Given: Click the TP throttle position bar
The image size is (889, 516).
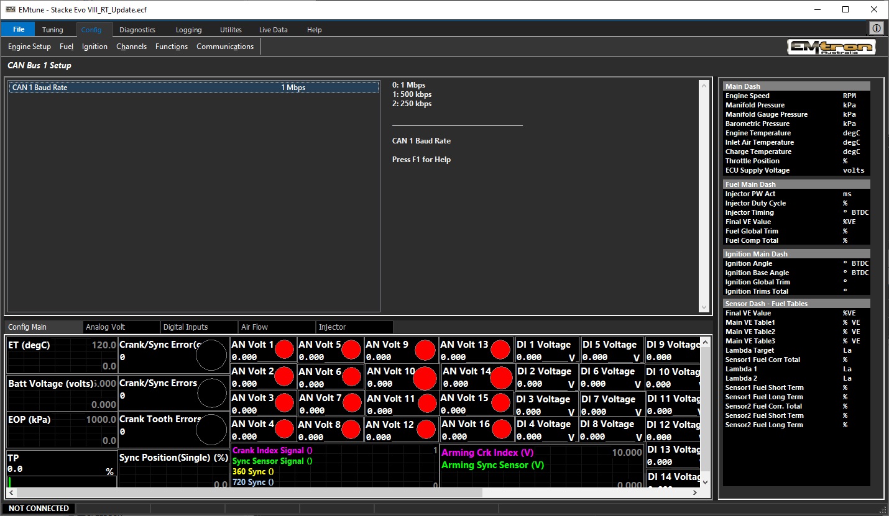Looking at the screenshot, I should (61, 482).
